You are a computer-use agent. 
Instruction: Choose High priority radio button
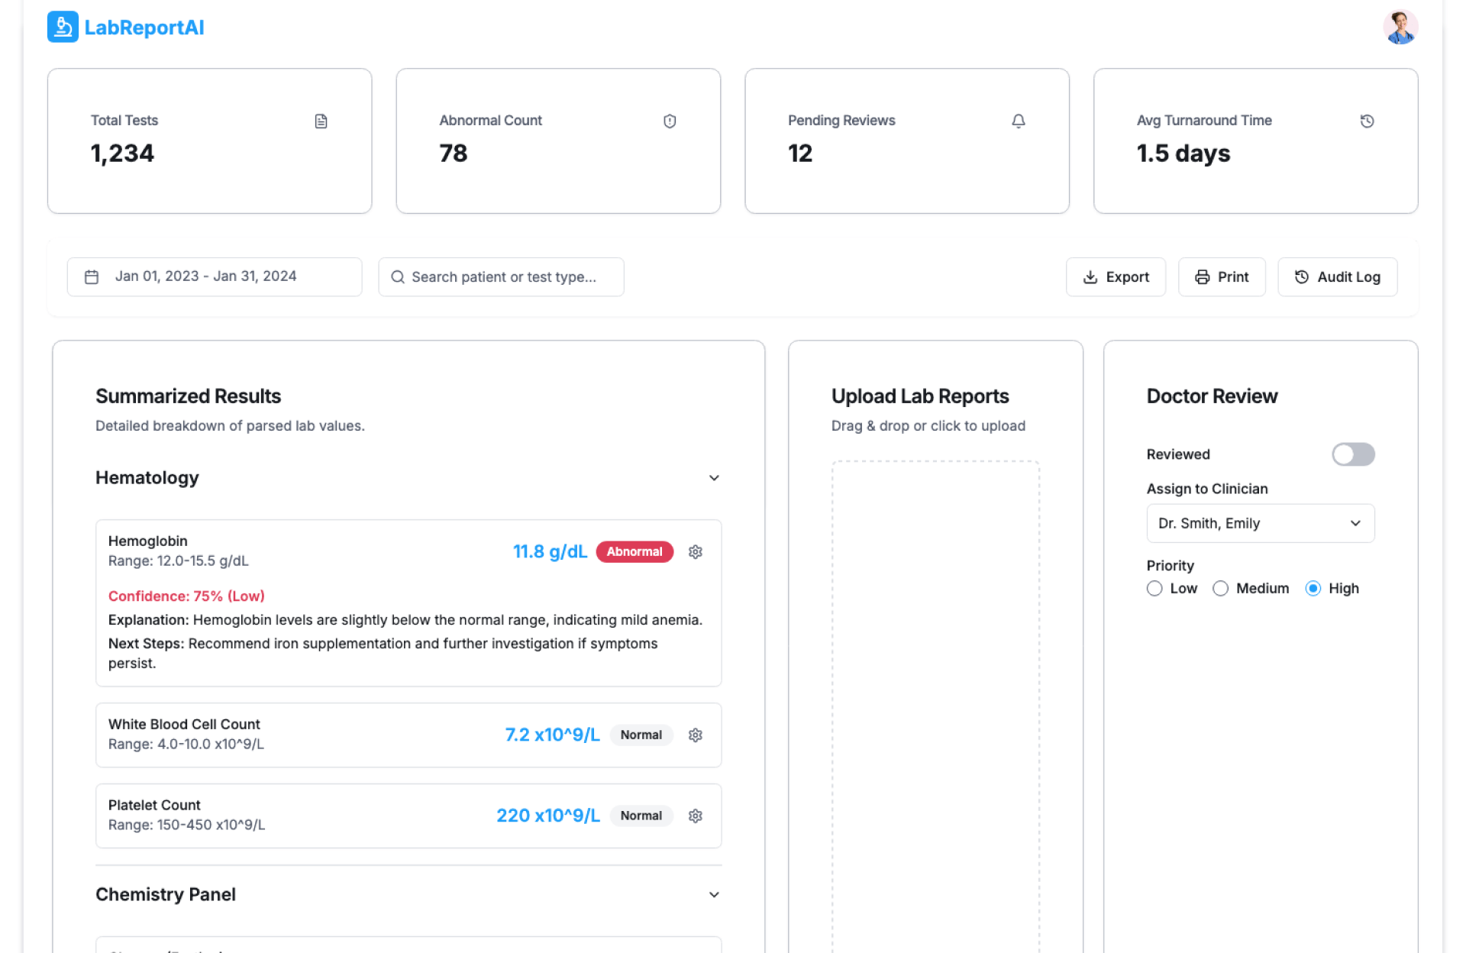pyautogui.click(x=1313, y=589)
